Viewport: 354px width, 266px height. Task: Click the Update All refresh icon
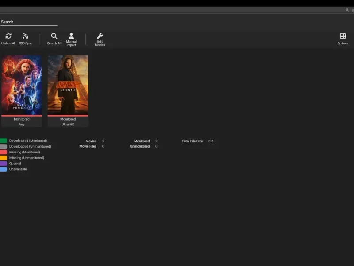(x=8, y=36)
